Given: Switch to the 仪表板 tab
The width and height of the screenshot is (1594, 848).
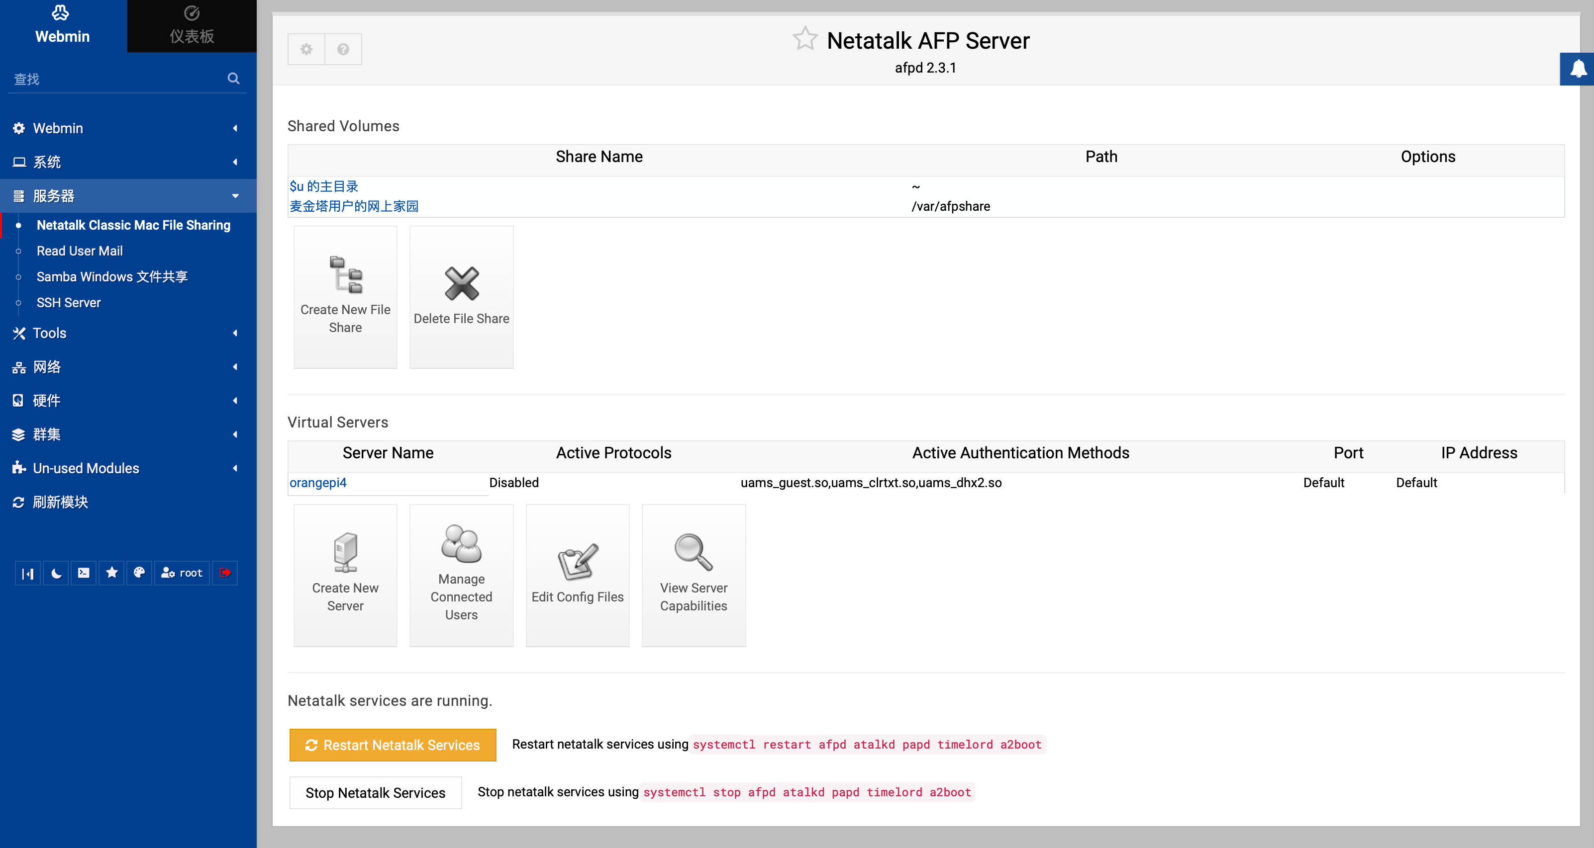Looking at the screenshot, I should click(191, 25).
